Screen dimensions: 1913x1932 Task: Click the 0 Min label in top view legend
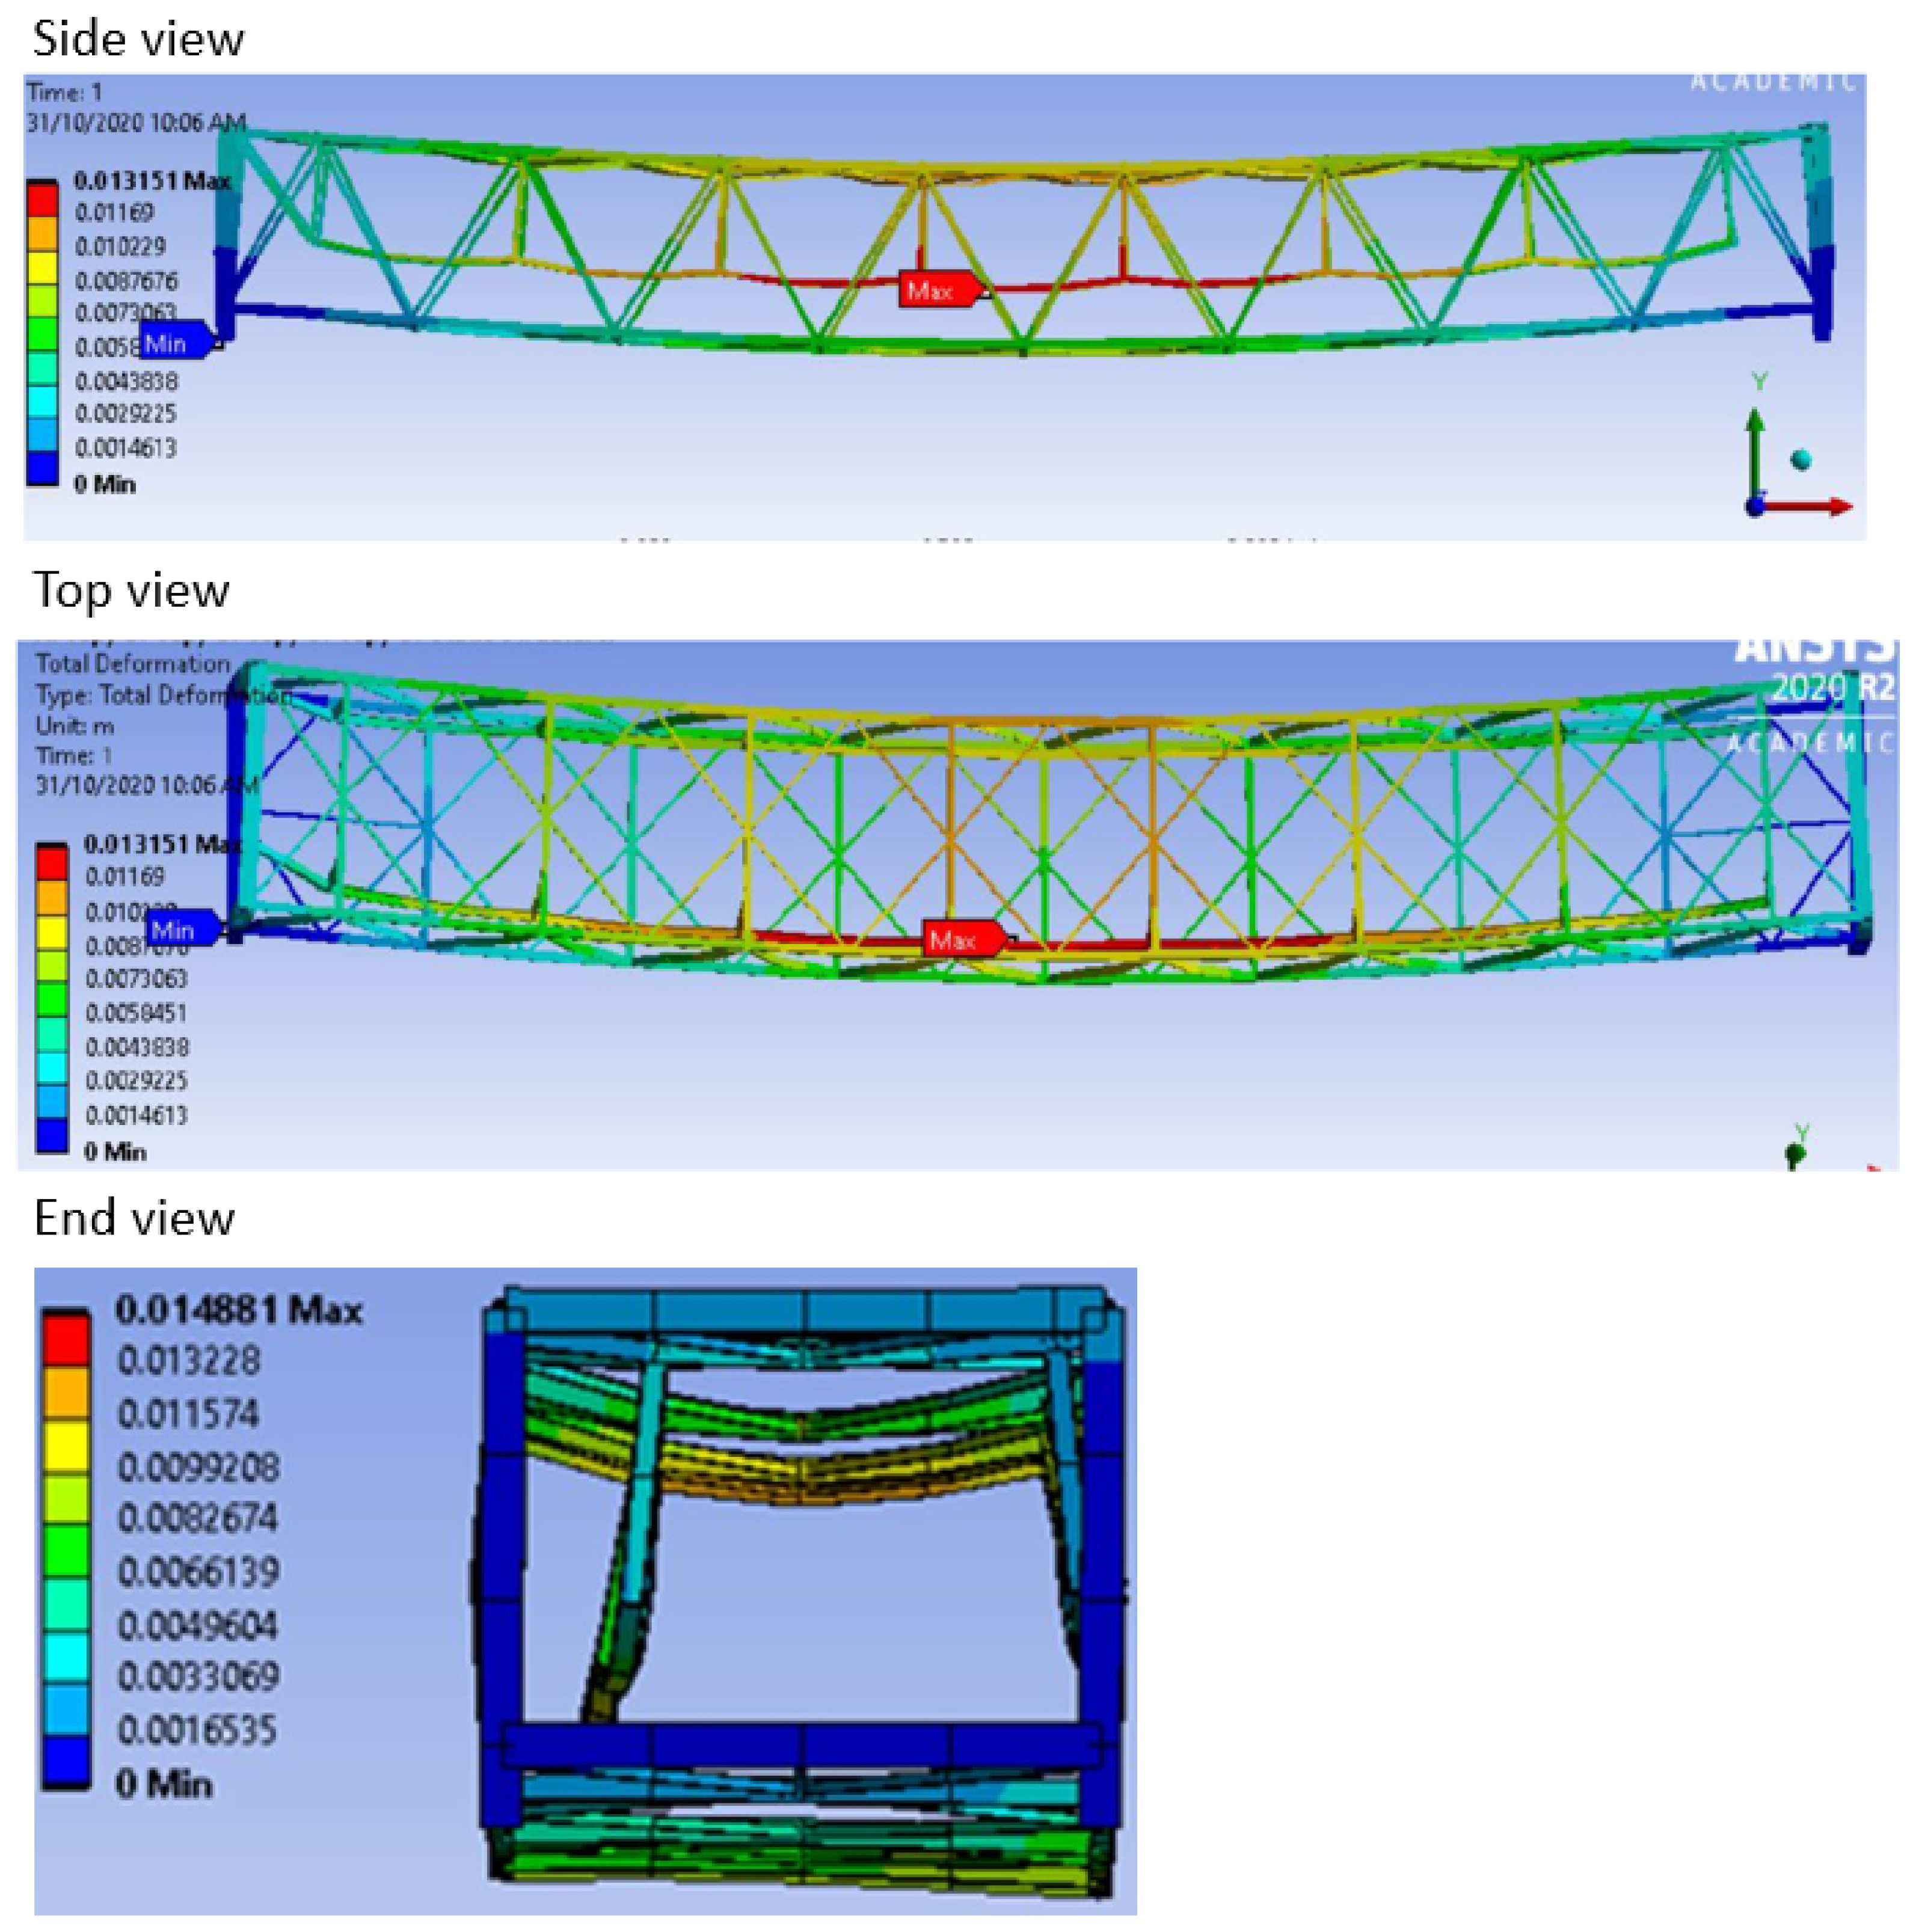pos(115,1152)
